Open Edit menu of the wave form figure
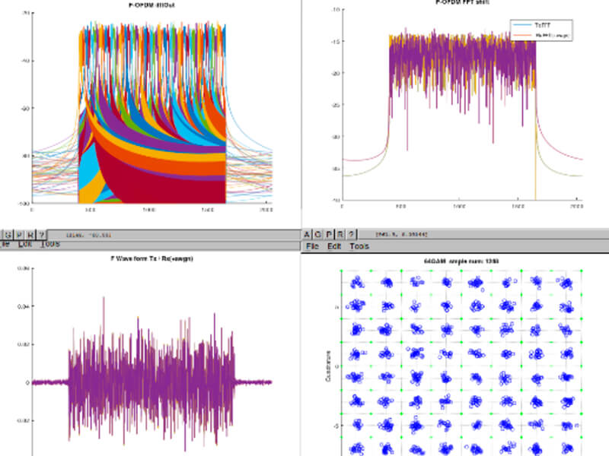 click(24, 245)
